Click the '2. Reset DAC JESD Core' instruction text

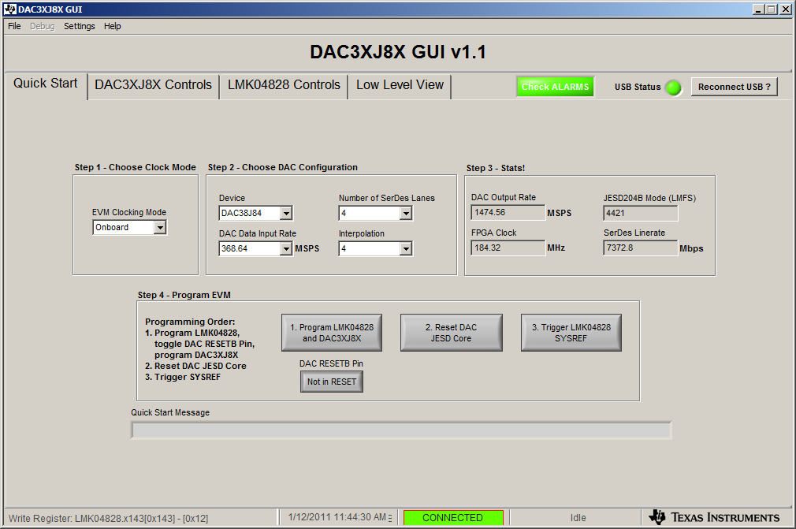(x=195, y=366)
